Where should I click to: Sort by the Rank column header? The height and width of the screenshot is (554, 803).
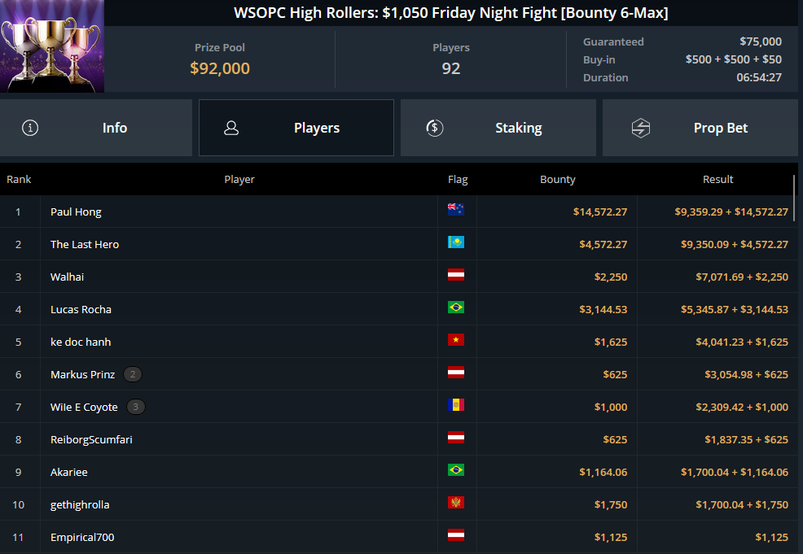coord(19,180)
